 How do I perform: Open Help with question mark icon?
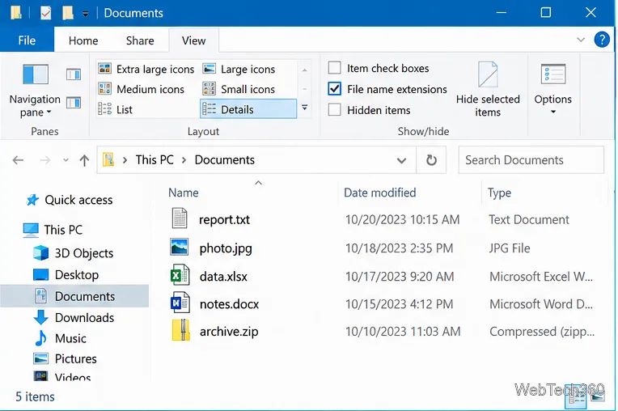602,40
